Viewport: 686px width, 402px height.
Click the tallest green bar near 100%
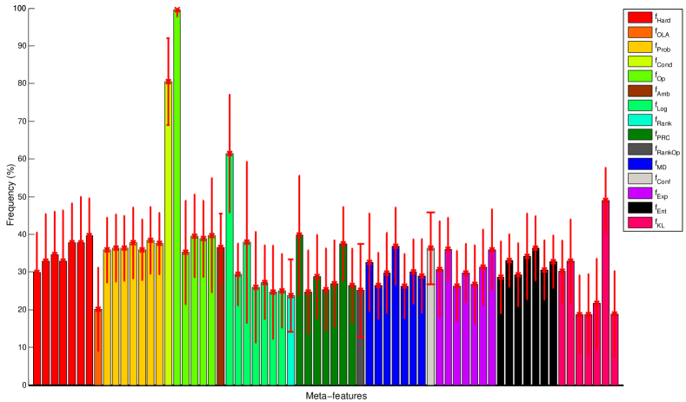click(x=176, y=197)
